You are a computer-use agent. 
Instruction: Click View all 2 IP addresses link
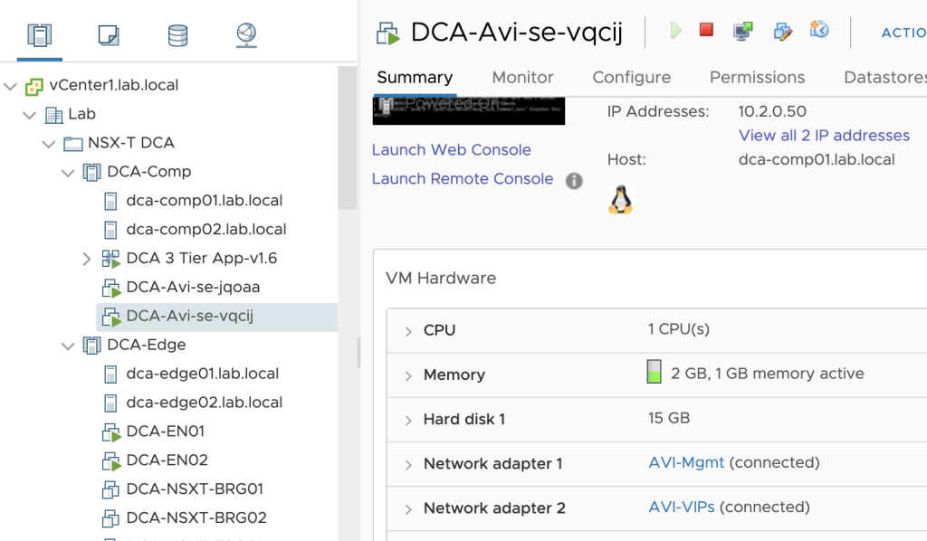(x=824, y=136)
